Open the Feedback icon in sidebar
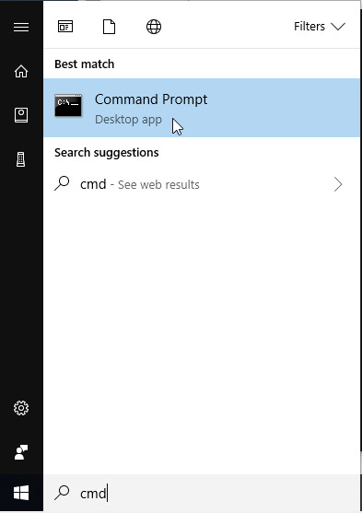The width and height of the screenshot is (362, 513). (21, 452)
